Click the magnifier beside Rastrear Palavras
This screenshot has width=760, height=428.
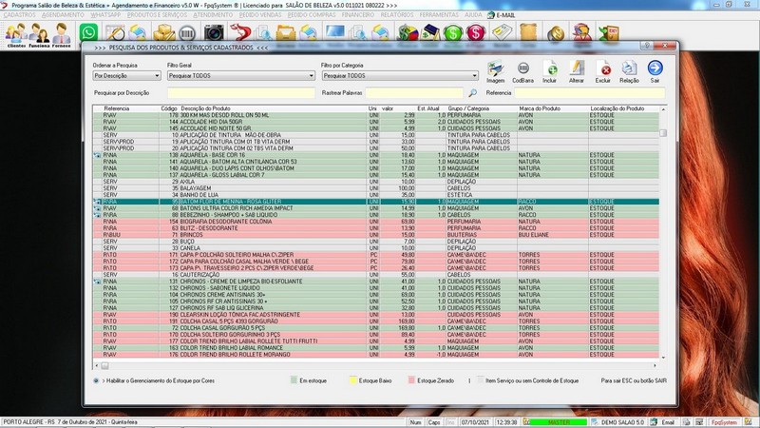pos(472,92)
